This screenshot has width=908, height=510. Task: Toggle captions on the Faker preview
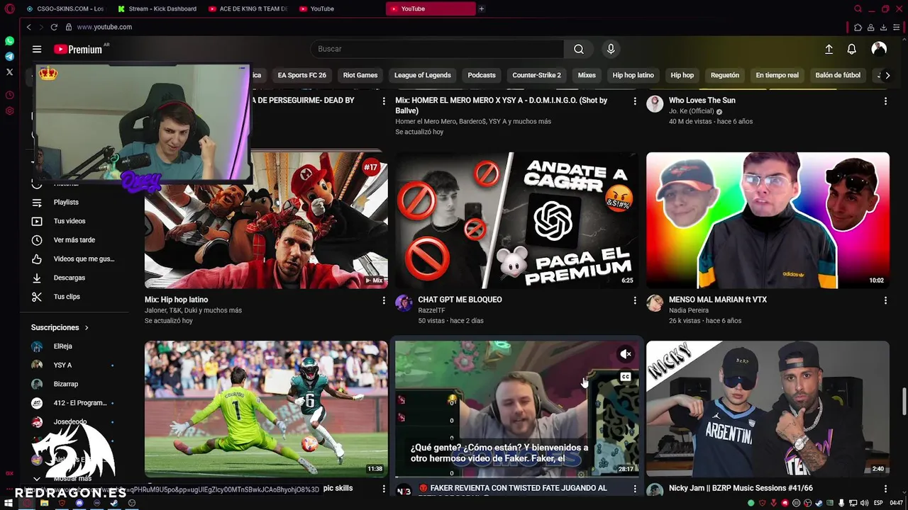[625, 377]
